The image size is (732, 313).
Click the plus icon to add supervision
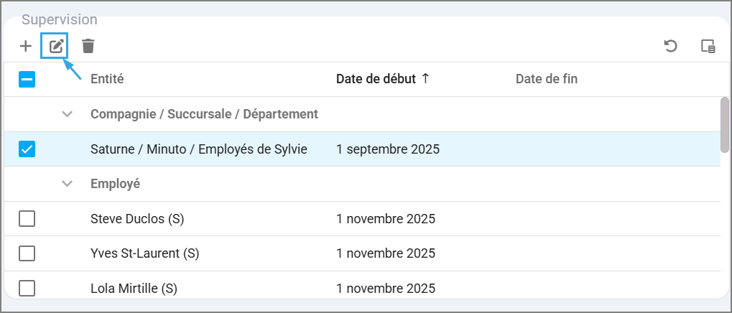26,47
